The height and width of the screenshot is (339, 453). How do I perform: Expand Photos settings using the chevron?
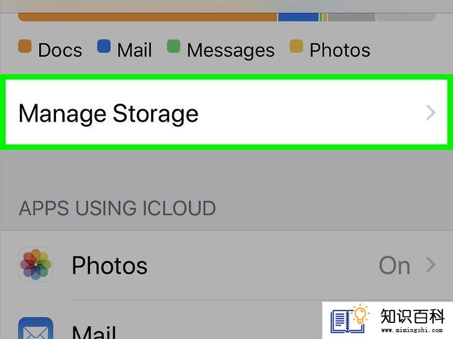pos(431,265)
